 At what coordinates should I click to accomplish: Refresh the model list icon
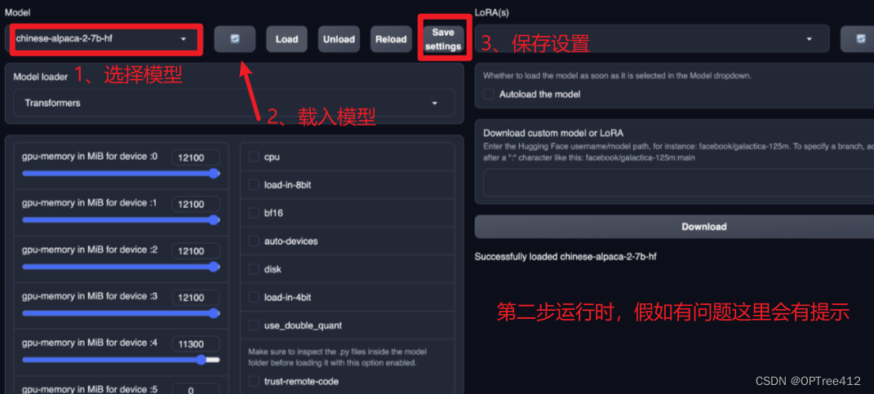pos(235,39)
